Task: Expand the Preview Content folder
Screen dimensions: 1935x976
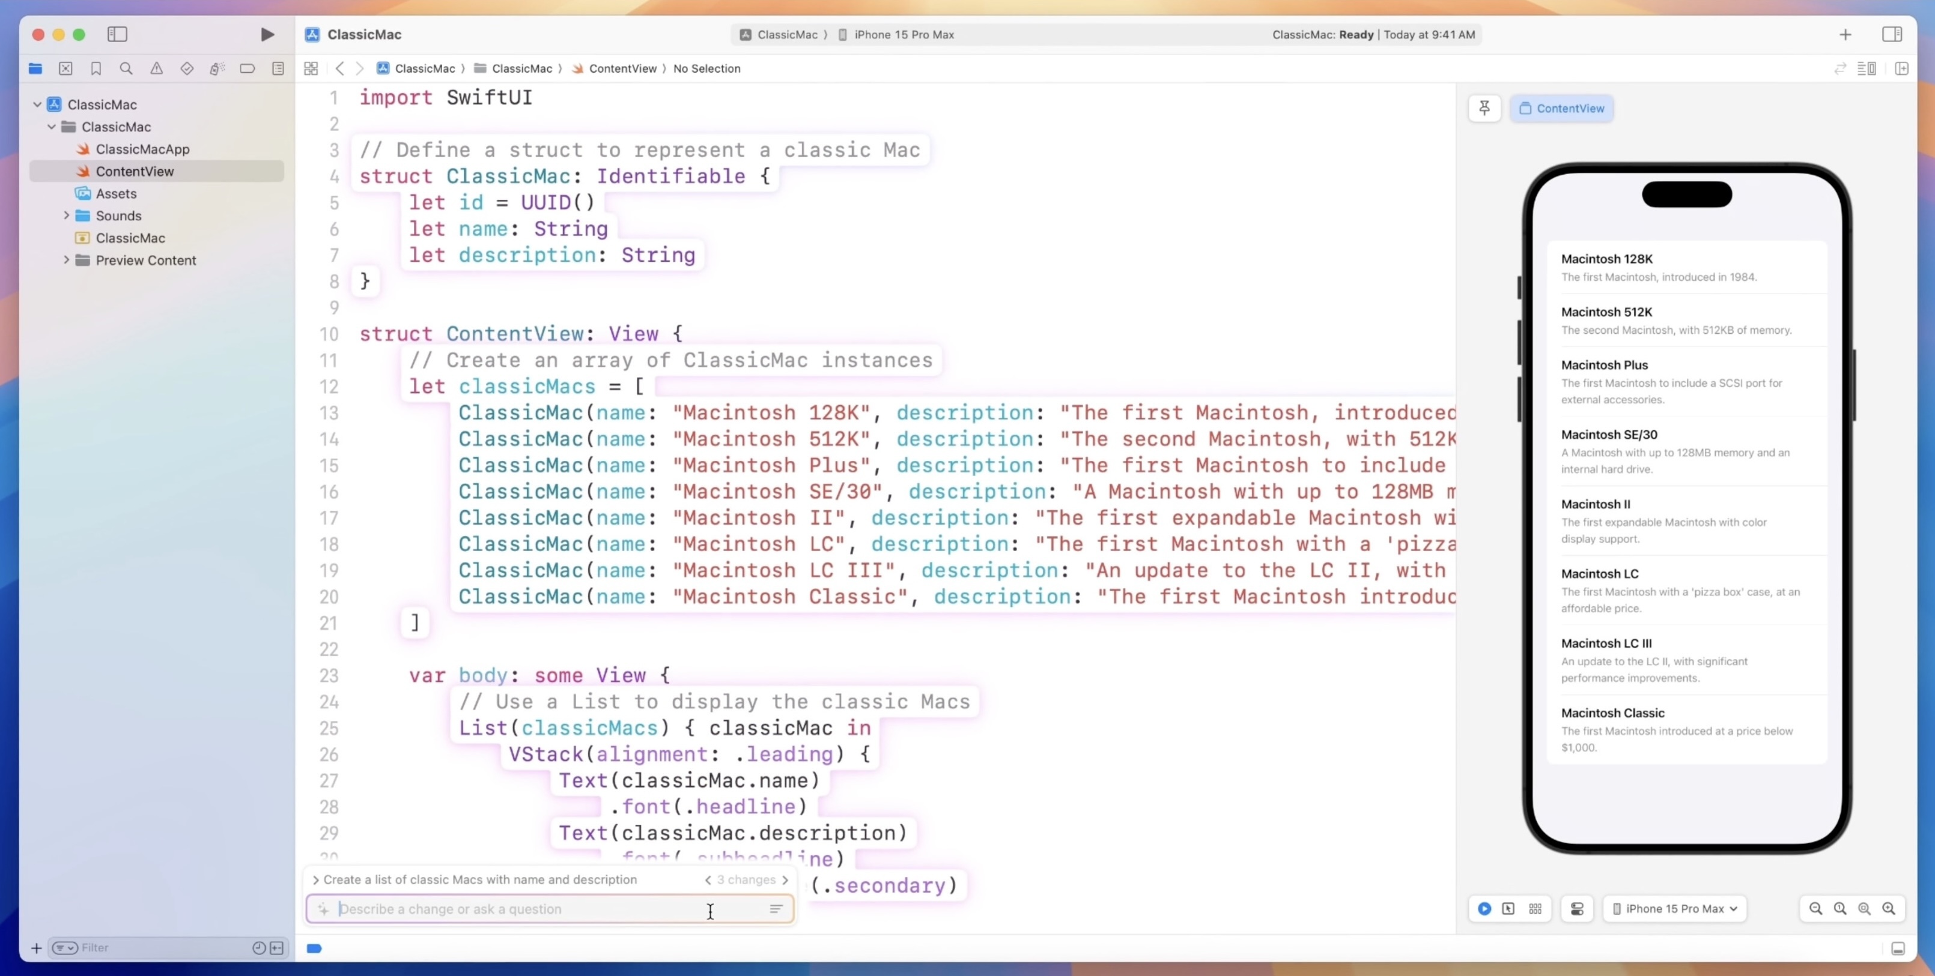Action: pos(66,260)
